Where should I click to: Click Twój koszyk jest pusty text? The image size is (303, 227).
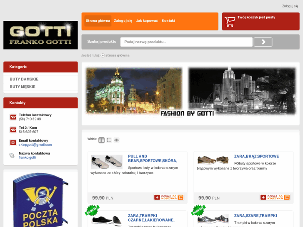pyautogui.click(x=256, y=17)
